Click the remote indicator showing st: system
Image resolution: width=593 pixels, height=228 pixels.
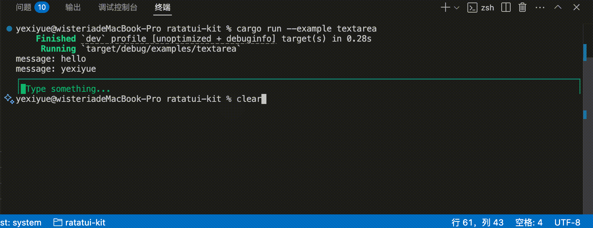(20, 222)
